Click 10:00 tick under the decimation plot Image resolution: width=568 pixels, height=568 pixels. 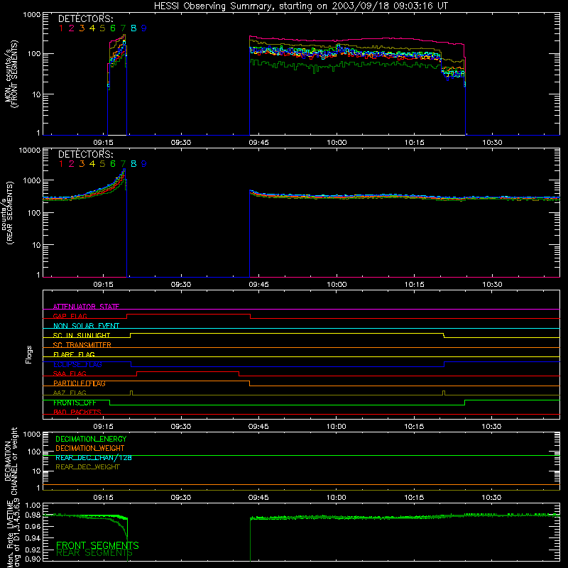point(336,498)
